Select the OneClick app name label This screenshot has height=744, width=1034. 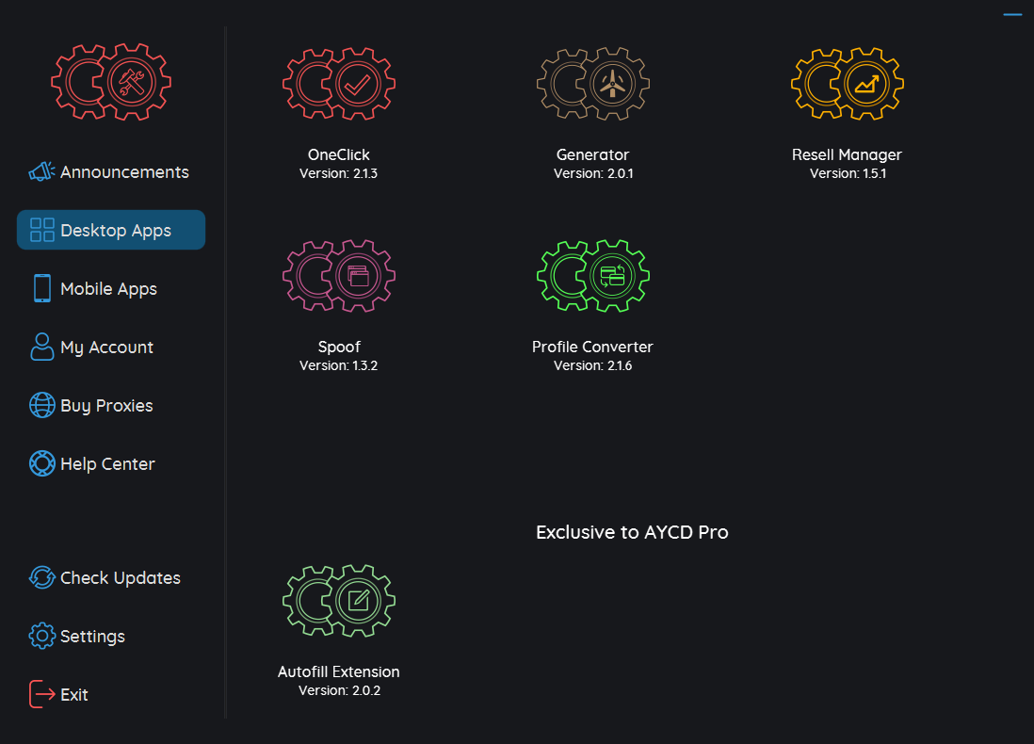(339, 155)
